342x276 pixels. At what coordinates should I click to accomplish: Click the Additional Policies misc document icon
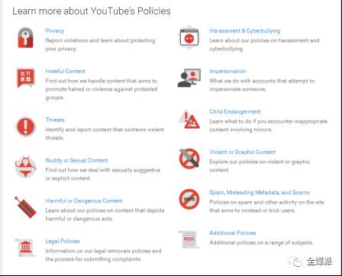[x=189, y=239]
